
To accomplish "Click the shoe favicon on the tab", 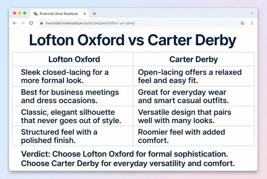I will click(36, 14).
